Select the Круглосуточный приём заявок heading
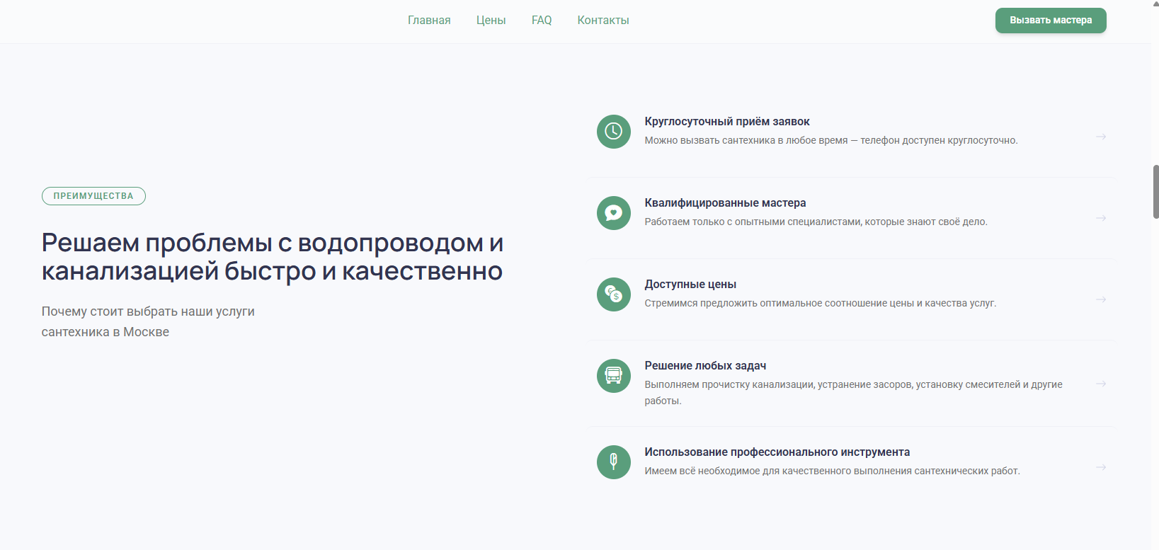This screenshot has width=1159, height=550. (726, 122)
